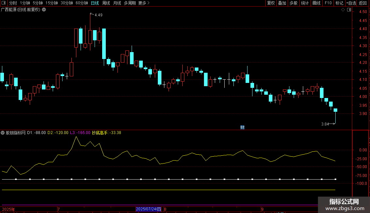Click the D1: -88.00 indicator value
Screen dimensions: 370x213
pyautogui.click(x=36, y=133)
